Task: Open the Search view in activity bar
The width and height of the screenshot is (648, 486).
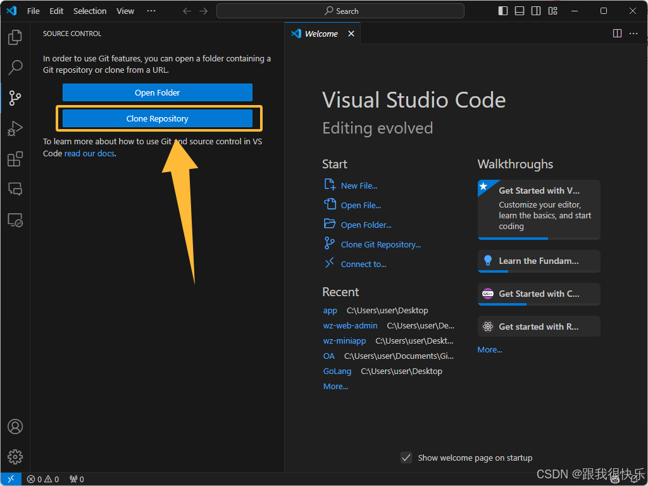Action: (x=15, y=67)
